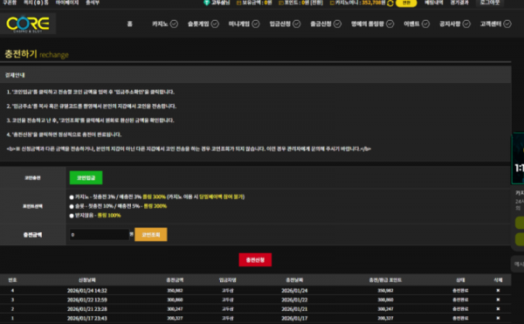
Task: Select the no-bonus radio with 100% rolling
Action: (72, 216)
